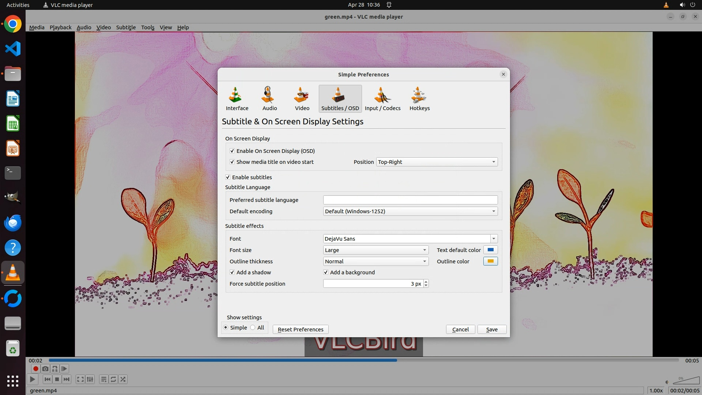
Task: Open the Font size dropdown
Action: [375, 250]
